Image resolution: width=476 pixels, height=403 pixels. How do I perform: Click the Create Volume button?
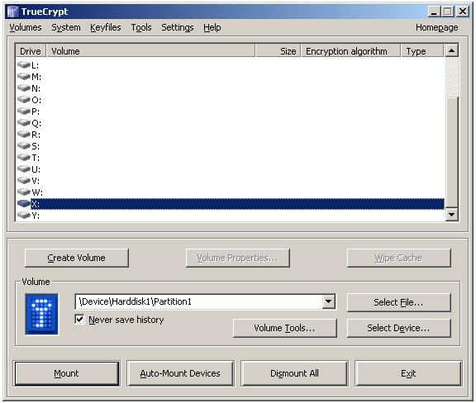[77, 258]
